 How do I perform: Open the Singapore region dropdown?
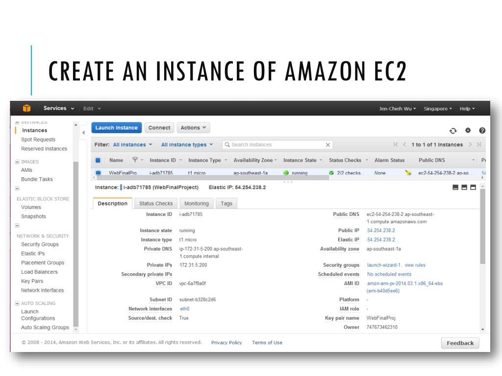click(438, 109)
